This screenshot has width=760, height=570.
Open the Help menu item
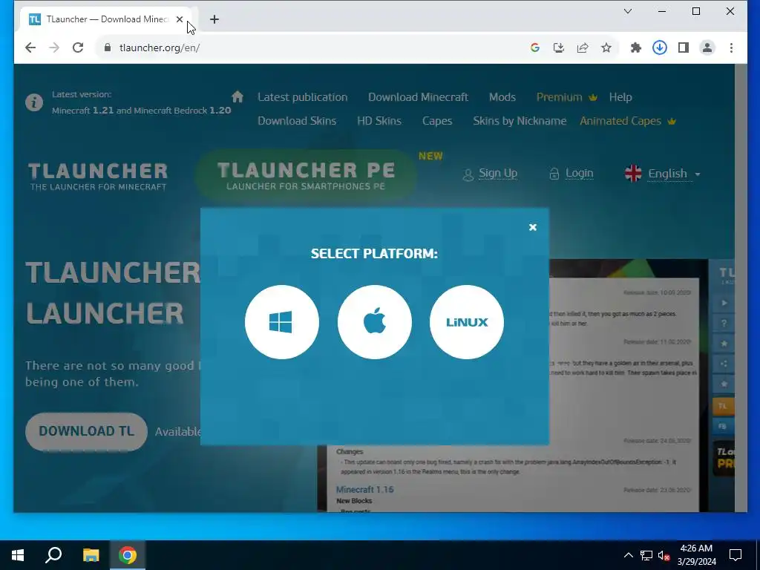tap(620, 97)
